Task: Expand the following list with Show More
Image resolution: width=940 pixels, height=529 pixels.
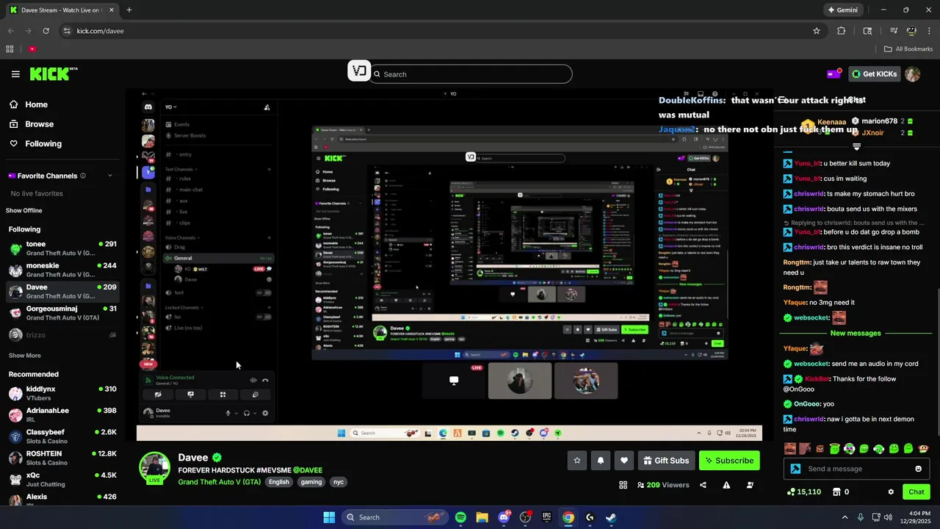Action: 24,356
